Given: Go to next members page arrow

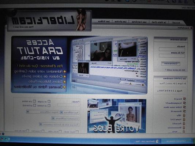Looking at the screenshot, I should click(x=158, y=91).
